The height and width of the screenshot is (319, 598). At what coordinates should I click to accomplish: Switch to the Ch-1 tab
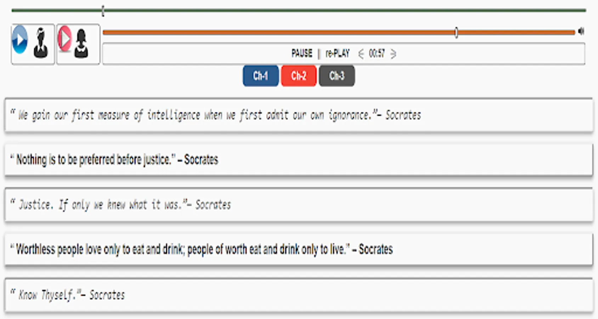point(261,76)
